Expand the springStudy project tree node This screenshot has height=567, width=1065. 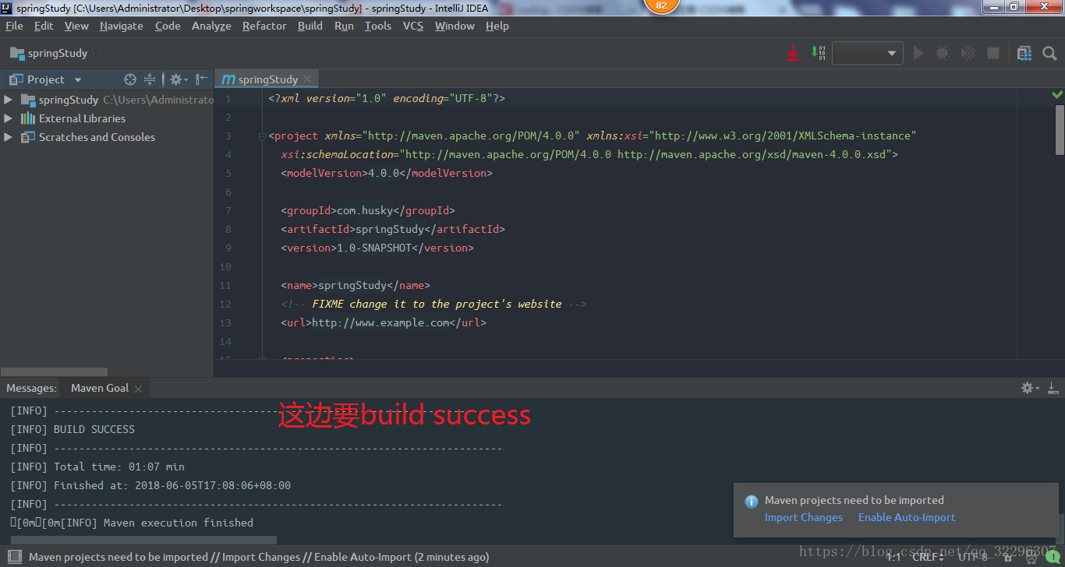[8, 100]
